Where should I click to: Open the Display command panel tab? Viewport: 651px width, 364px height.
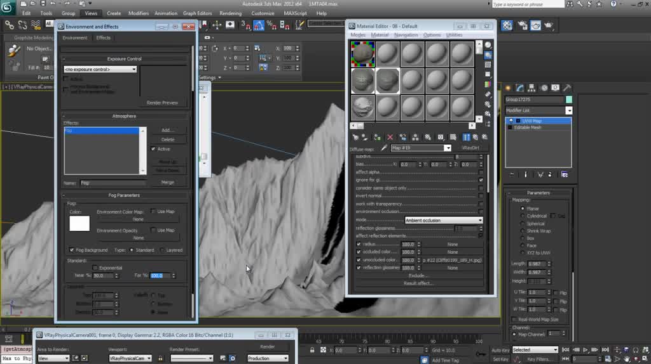(555, 88)
